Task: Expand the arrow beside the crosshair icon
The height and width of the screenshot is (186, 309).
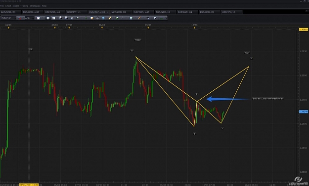Action: click(127, 18)
